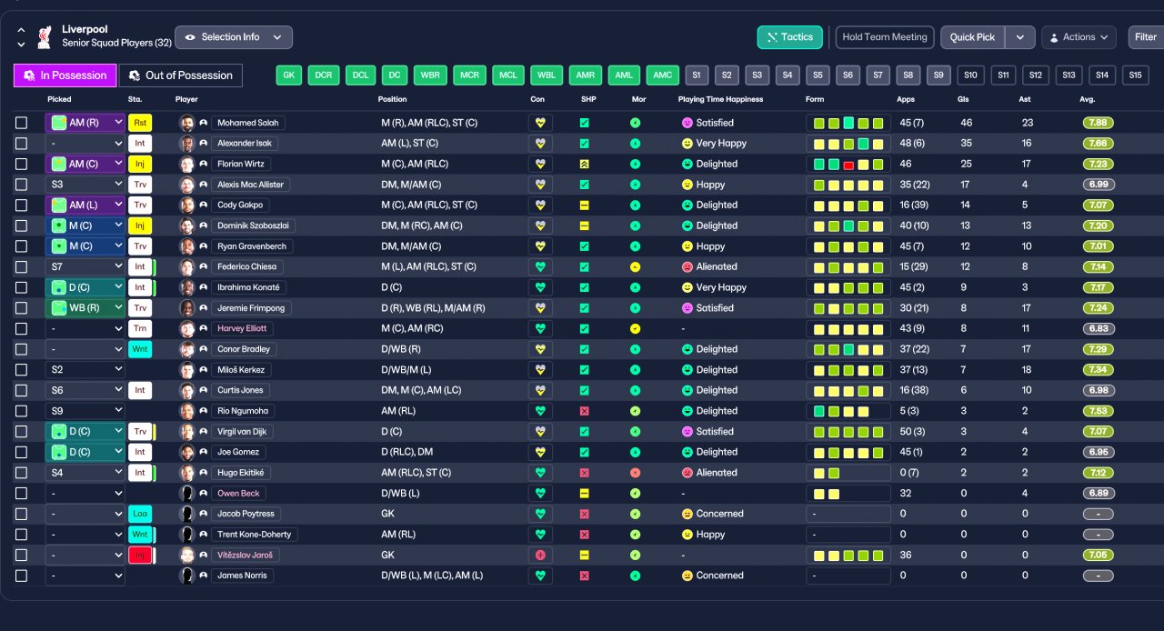Click Alexander Isak's green morale icon
The width and height of the screenshot is (1164, 631).
click(x=635, y=144)
